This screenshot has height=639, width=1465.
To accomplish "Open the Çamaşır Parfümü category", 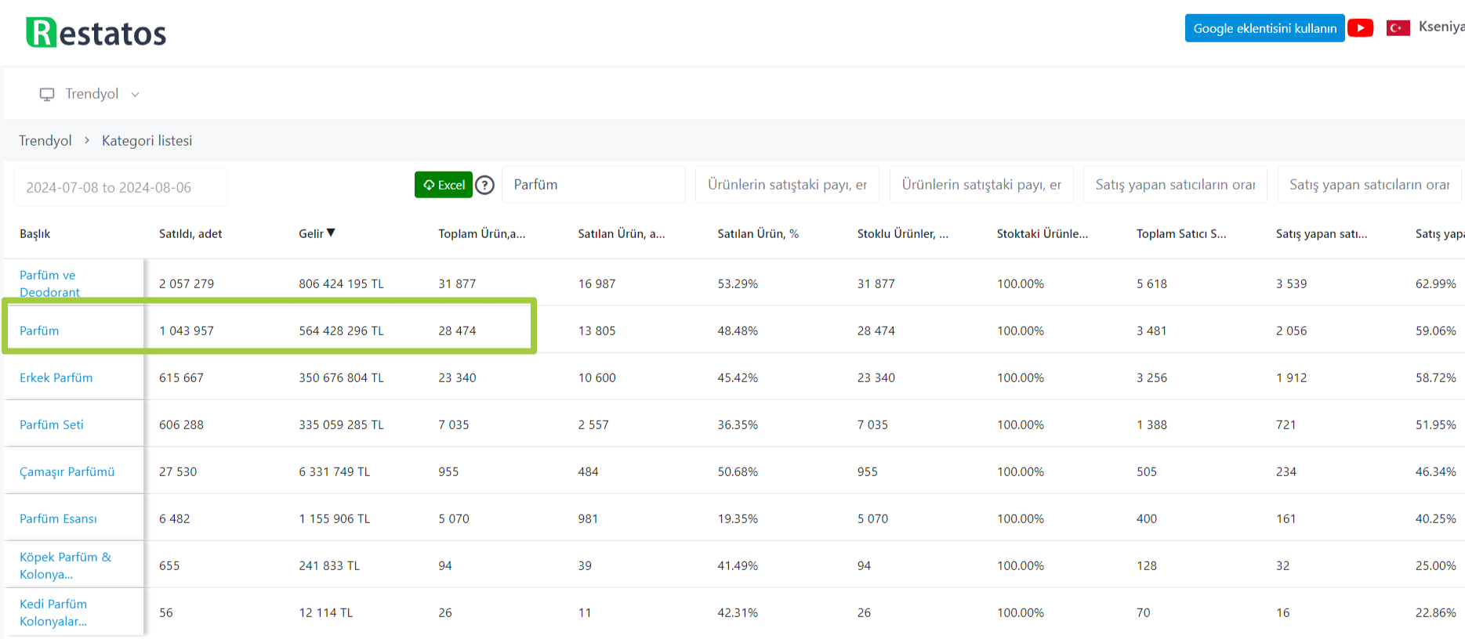I will (x=67, y=471).
